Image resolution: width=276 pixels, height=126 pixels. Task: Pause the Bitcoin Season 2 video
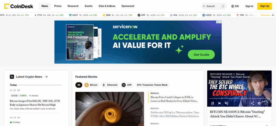(213, 103)
